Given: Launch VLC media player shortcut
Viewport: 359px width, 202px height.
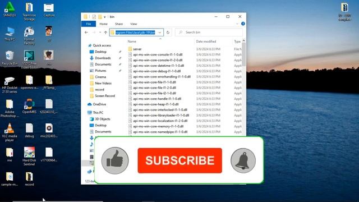Looking at the screenshot, I should coord(10,132).
